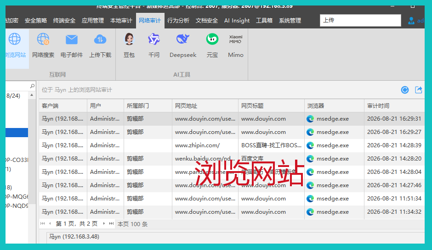Open the 终端安全 menu tab
The width and height of the screenshot is (432, 250).
64,21
